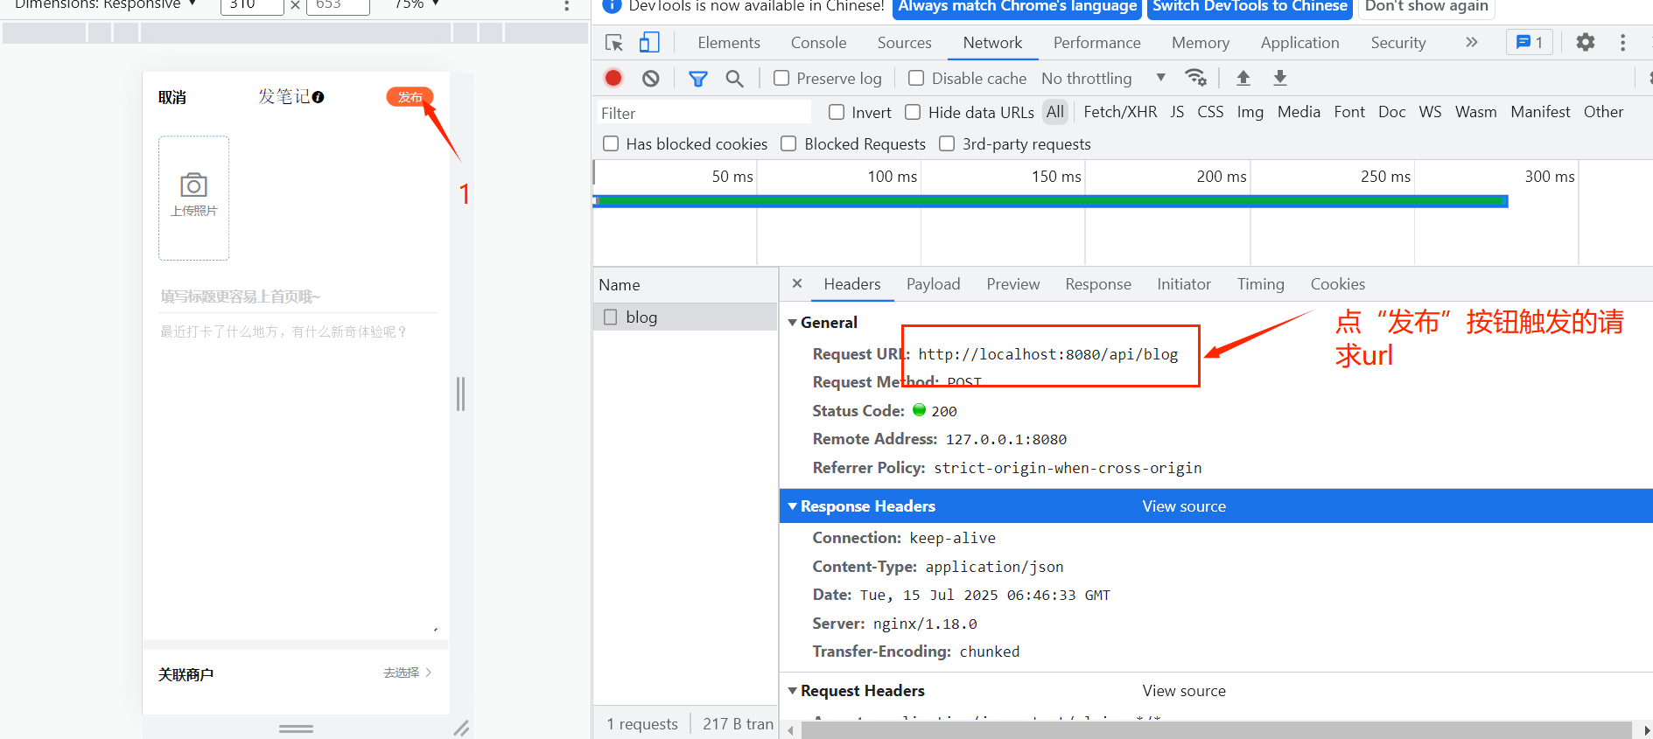The image size is (1653, 739).
Task: Click the red 发布 publish button
Action: point(410,97)
